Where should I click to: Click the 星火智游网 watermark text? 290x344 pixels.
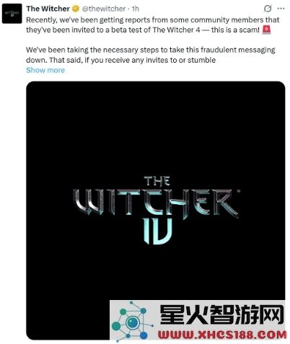point(221,315)
